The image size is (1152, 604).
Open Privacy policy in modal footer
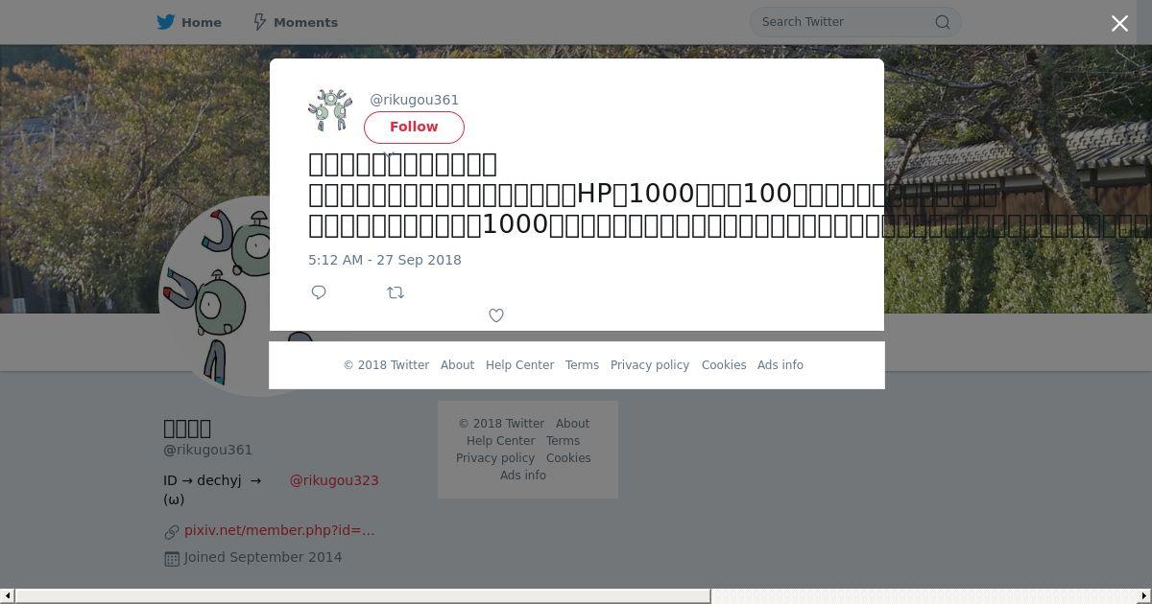click(x=650, y=365)
